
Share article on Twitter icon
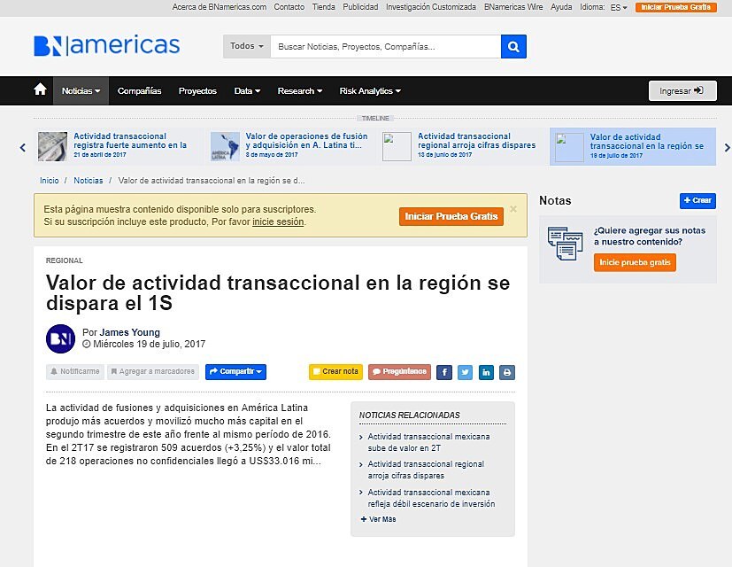pyautogui.click(x=465, y=372)
